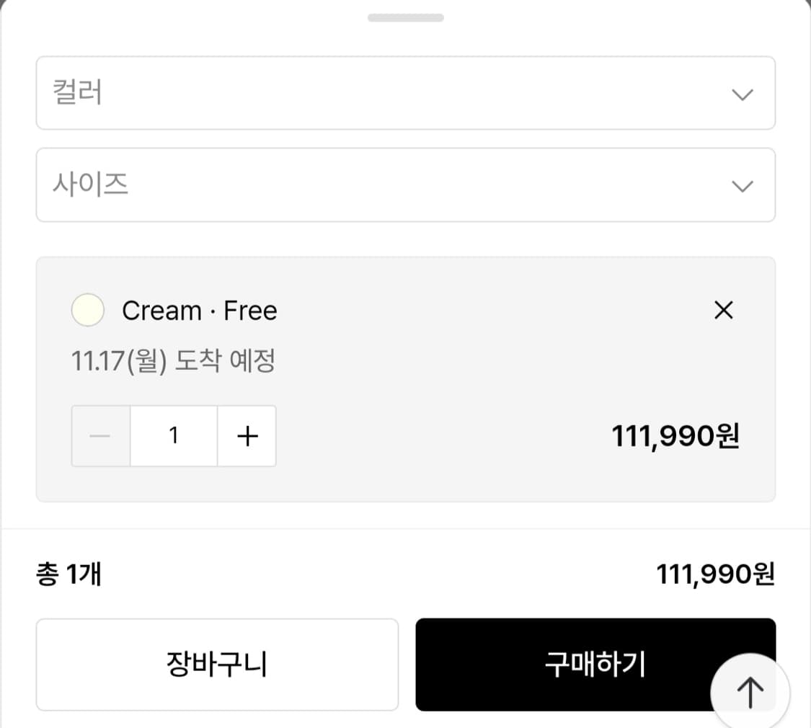The height and width of the screenshot is (728, 811).
Task: Click the 총 1개 total count label
Action: tap(70, 574)
